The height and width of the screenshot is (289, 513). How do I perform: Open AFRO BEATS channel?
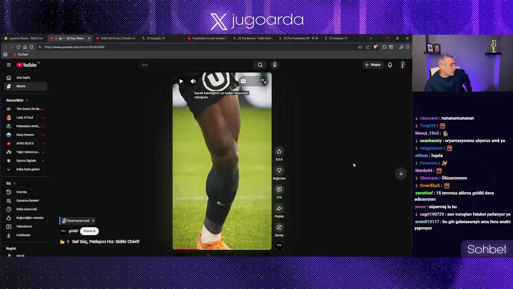click(25, 143)
